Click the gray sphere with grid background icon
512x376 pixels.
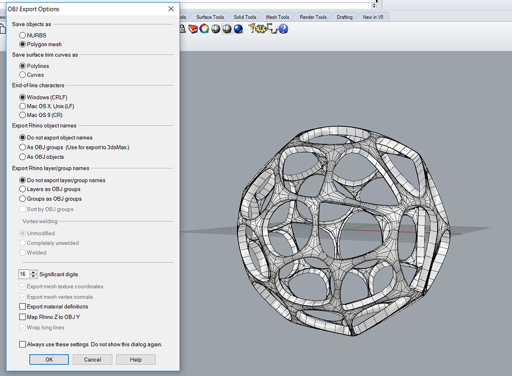[227, 28]
